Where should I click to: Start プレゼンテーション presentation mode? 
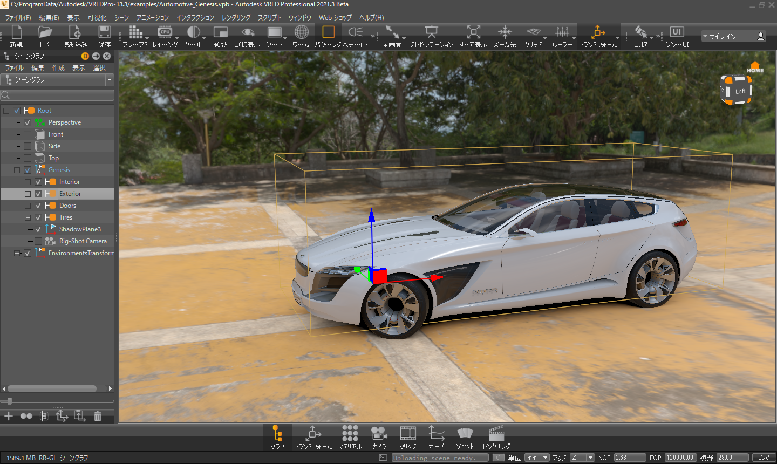pyautogui.click(x=431, y=36)
